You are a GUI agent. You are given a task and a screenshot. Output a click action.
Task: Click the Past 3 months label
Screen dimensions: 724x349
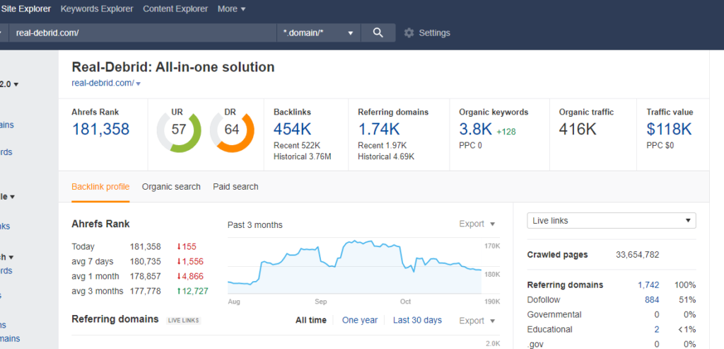(x=255, y=225)
